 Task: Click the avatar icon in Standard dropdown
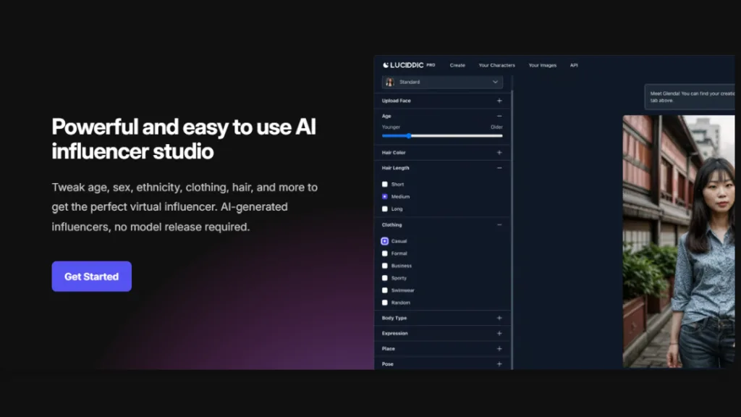pyautogui.click(x=390, y=83)
